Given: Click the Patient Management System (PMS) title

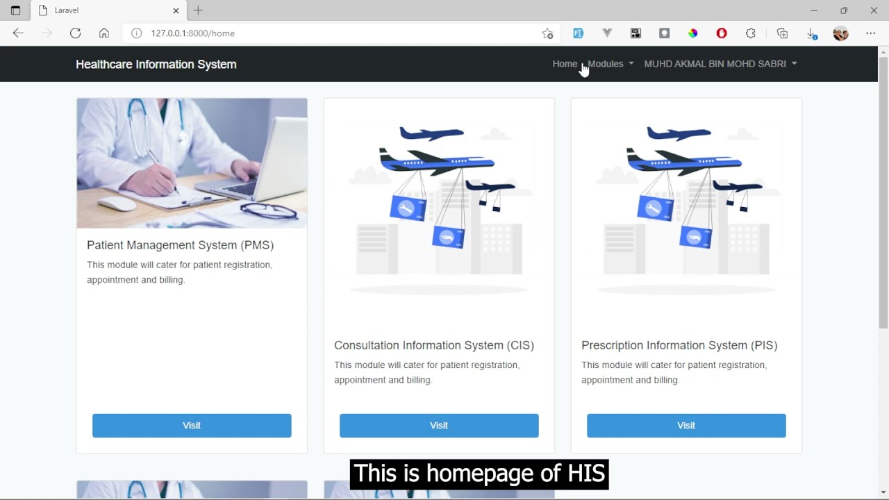Looking at the screenshot, I should (x=181, y=245).
